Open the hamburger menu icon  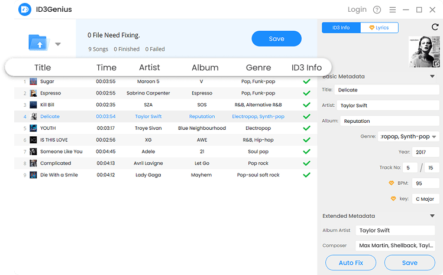(392, 10)
